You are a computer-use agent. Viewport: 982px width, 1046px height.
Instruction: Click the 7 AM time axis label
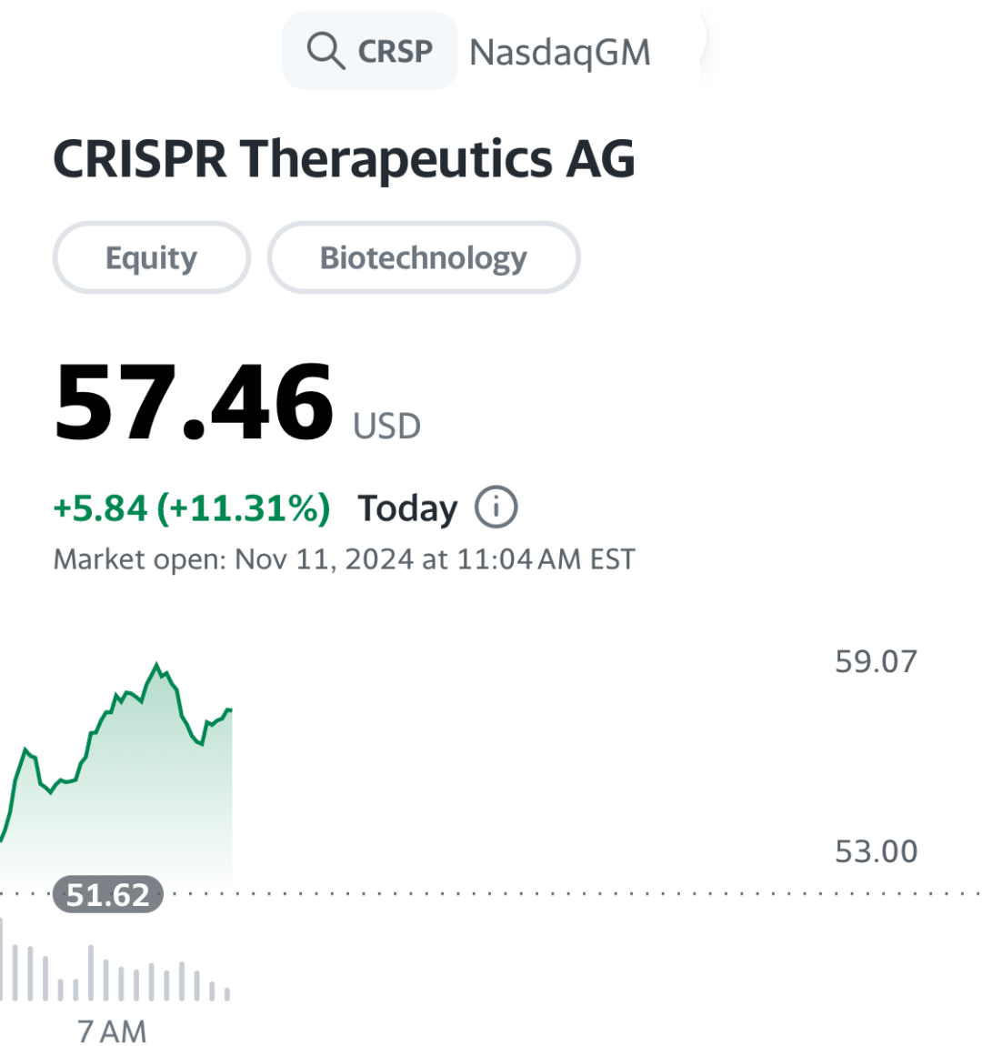[111, 1030]
